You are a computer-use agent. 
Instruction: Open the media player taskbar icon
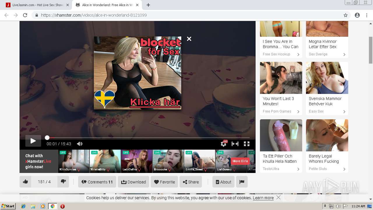[x=43, y=206]
